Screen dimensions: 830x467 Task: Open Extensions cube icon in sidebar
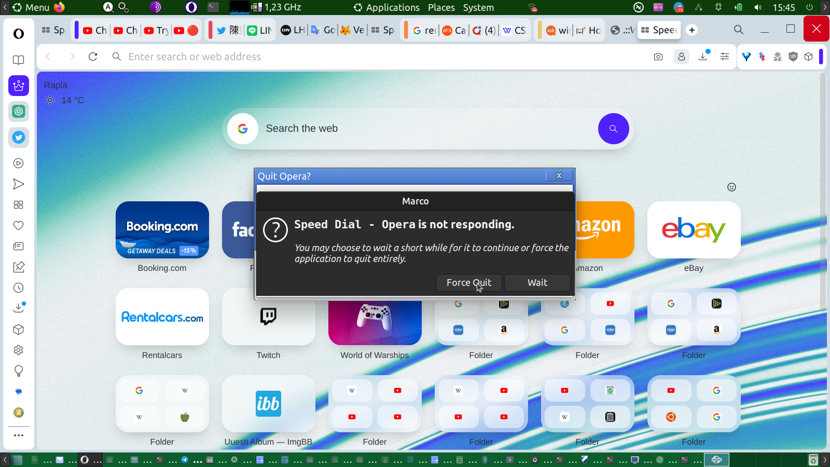click(x=19, y=329)
